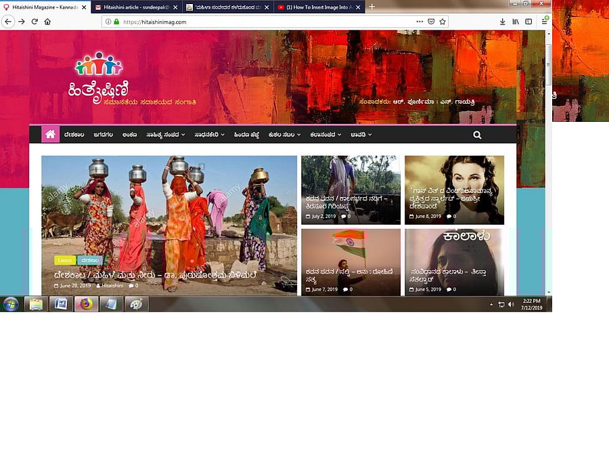Screen dimensions: 609x451
Task: Open the Firefox Downloads panel
Action: pos(502,21)
